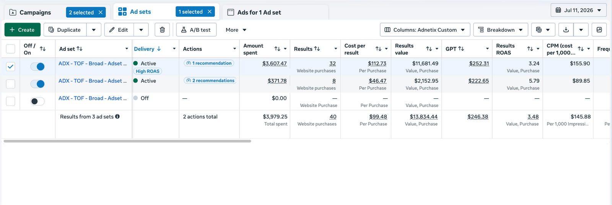Sort by Cost per result arrows

pyautogui.click(x=378, y=49)
